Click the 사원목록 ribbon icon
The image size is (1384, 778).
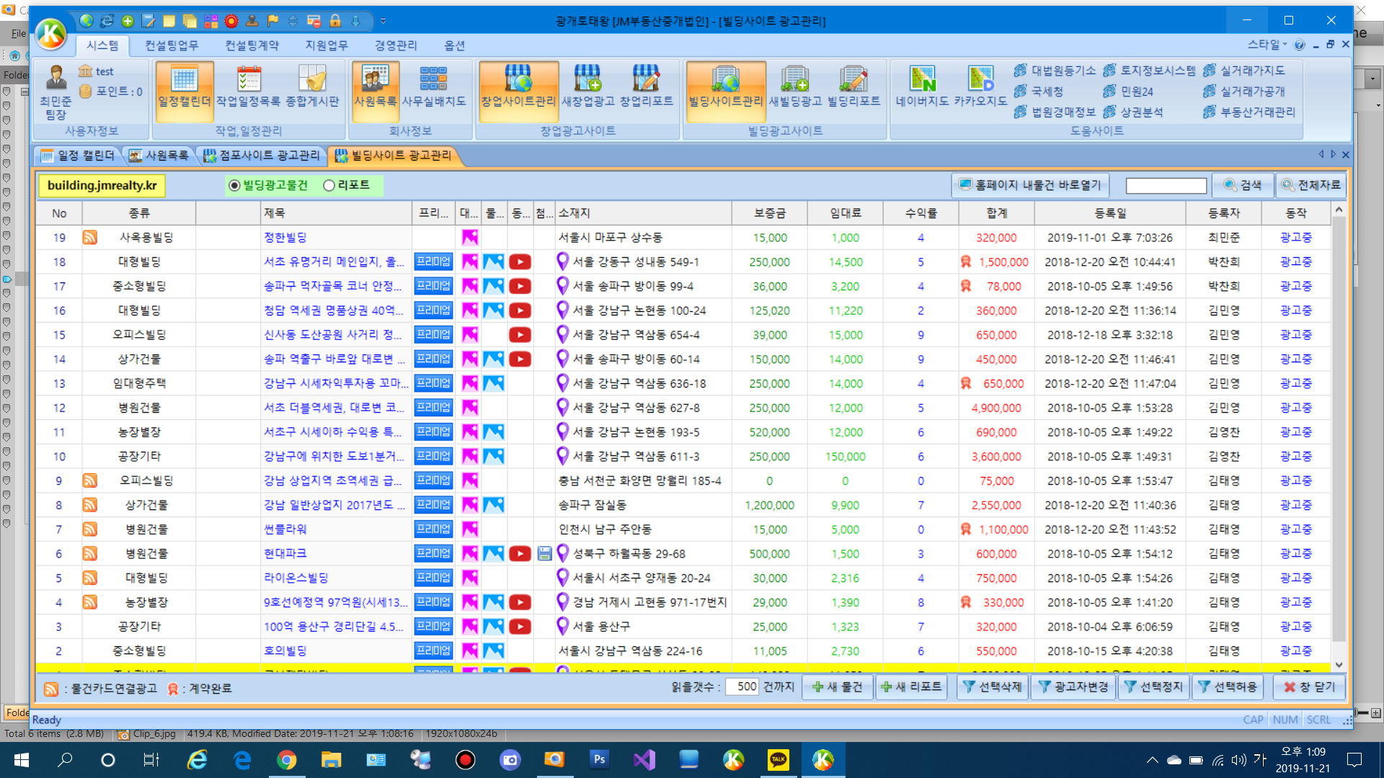pyautogui.click(x=375, y=86)
